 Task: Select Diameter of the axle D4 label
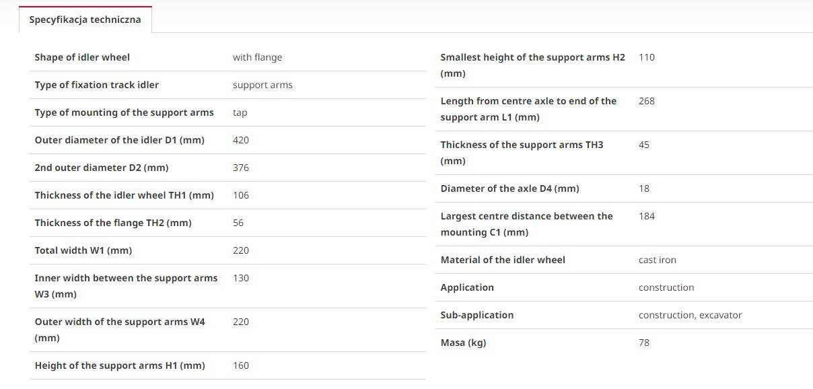point(509,188)
